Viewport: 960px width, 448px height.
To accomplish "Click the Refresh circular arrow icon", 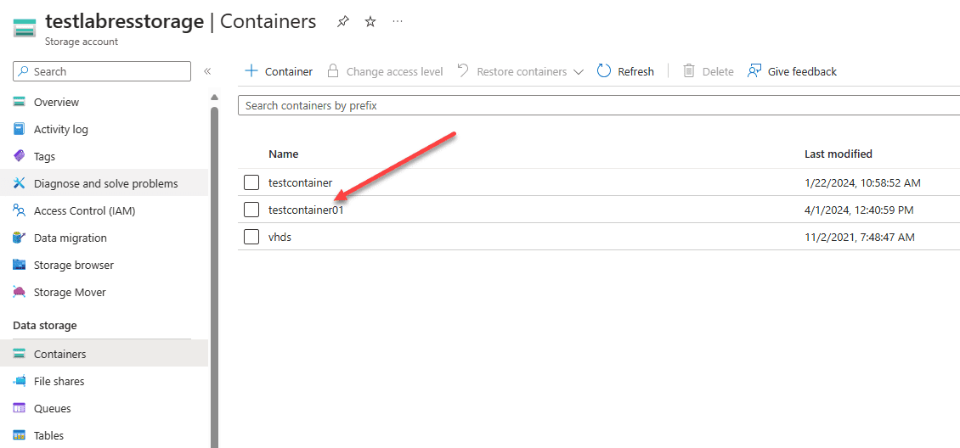I will tap(604, 71).
